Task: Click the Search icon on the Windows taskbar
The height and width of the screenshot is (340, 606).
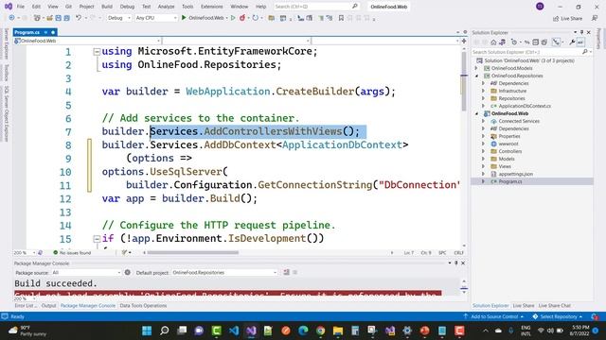Action: 164,331
